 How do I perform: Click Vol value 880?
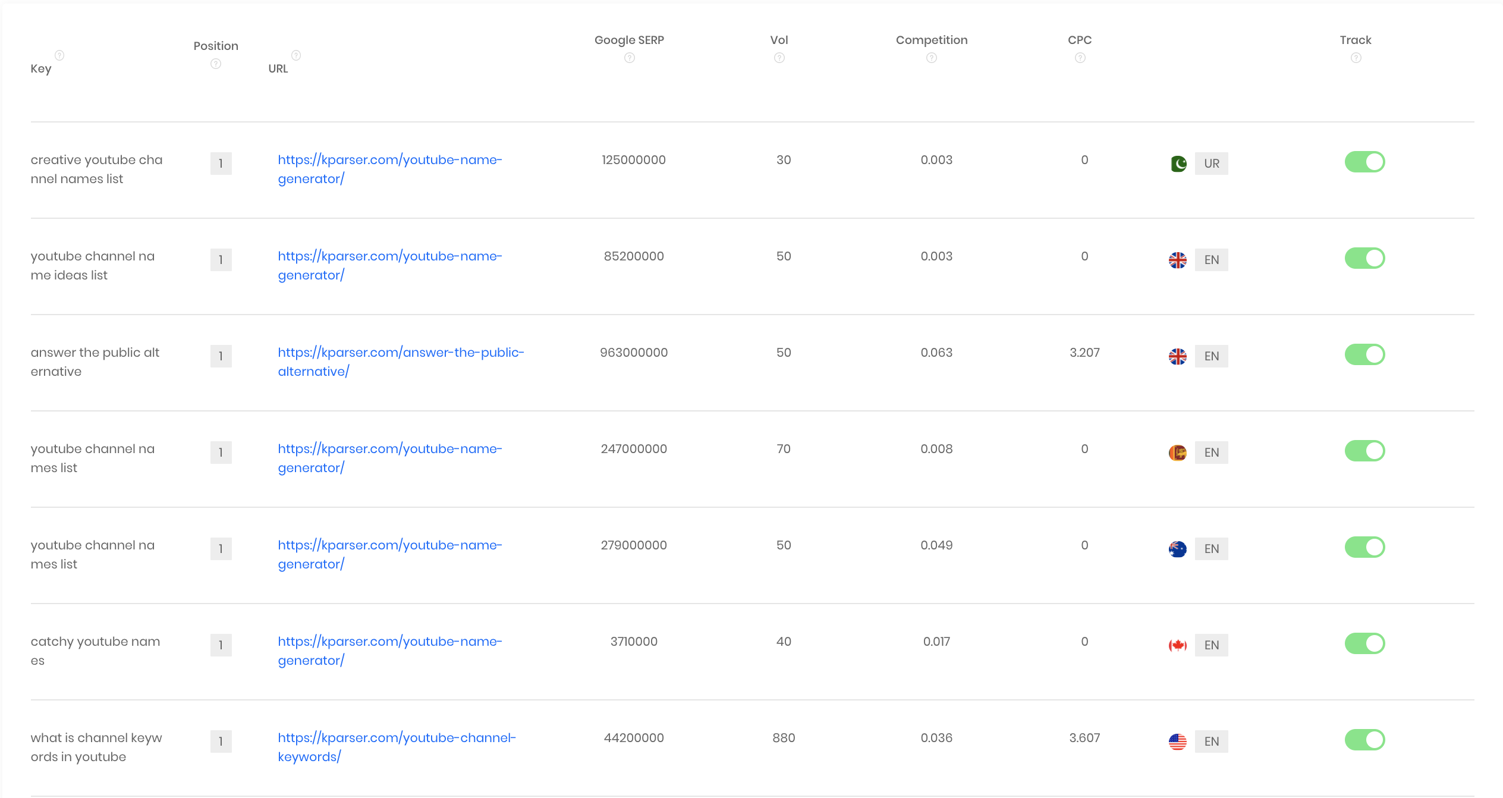[784, 738]
